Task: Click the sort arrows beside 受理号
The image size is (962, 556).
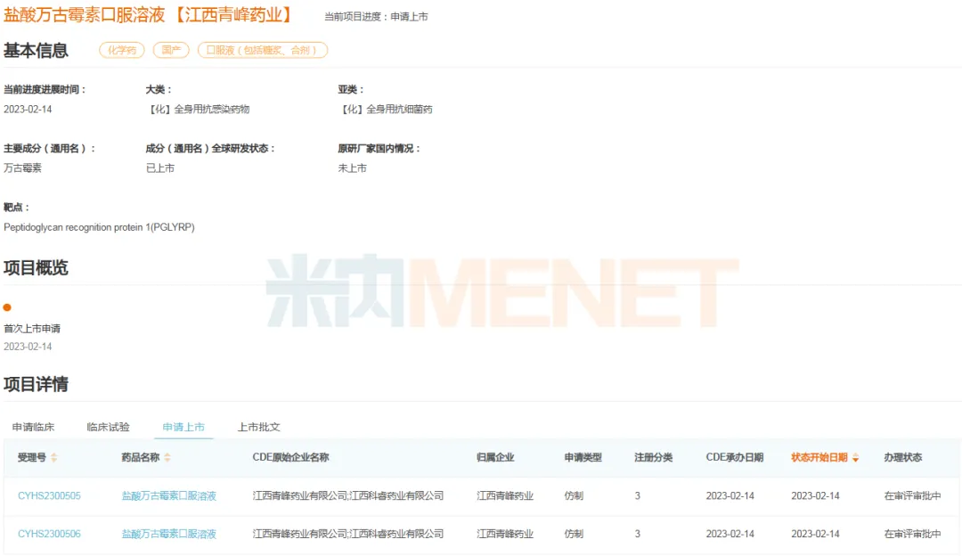Action: tap(53, 458)
